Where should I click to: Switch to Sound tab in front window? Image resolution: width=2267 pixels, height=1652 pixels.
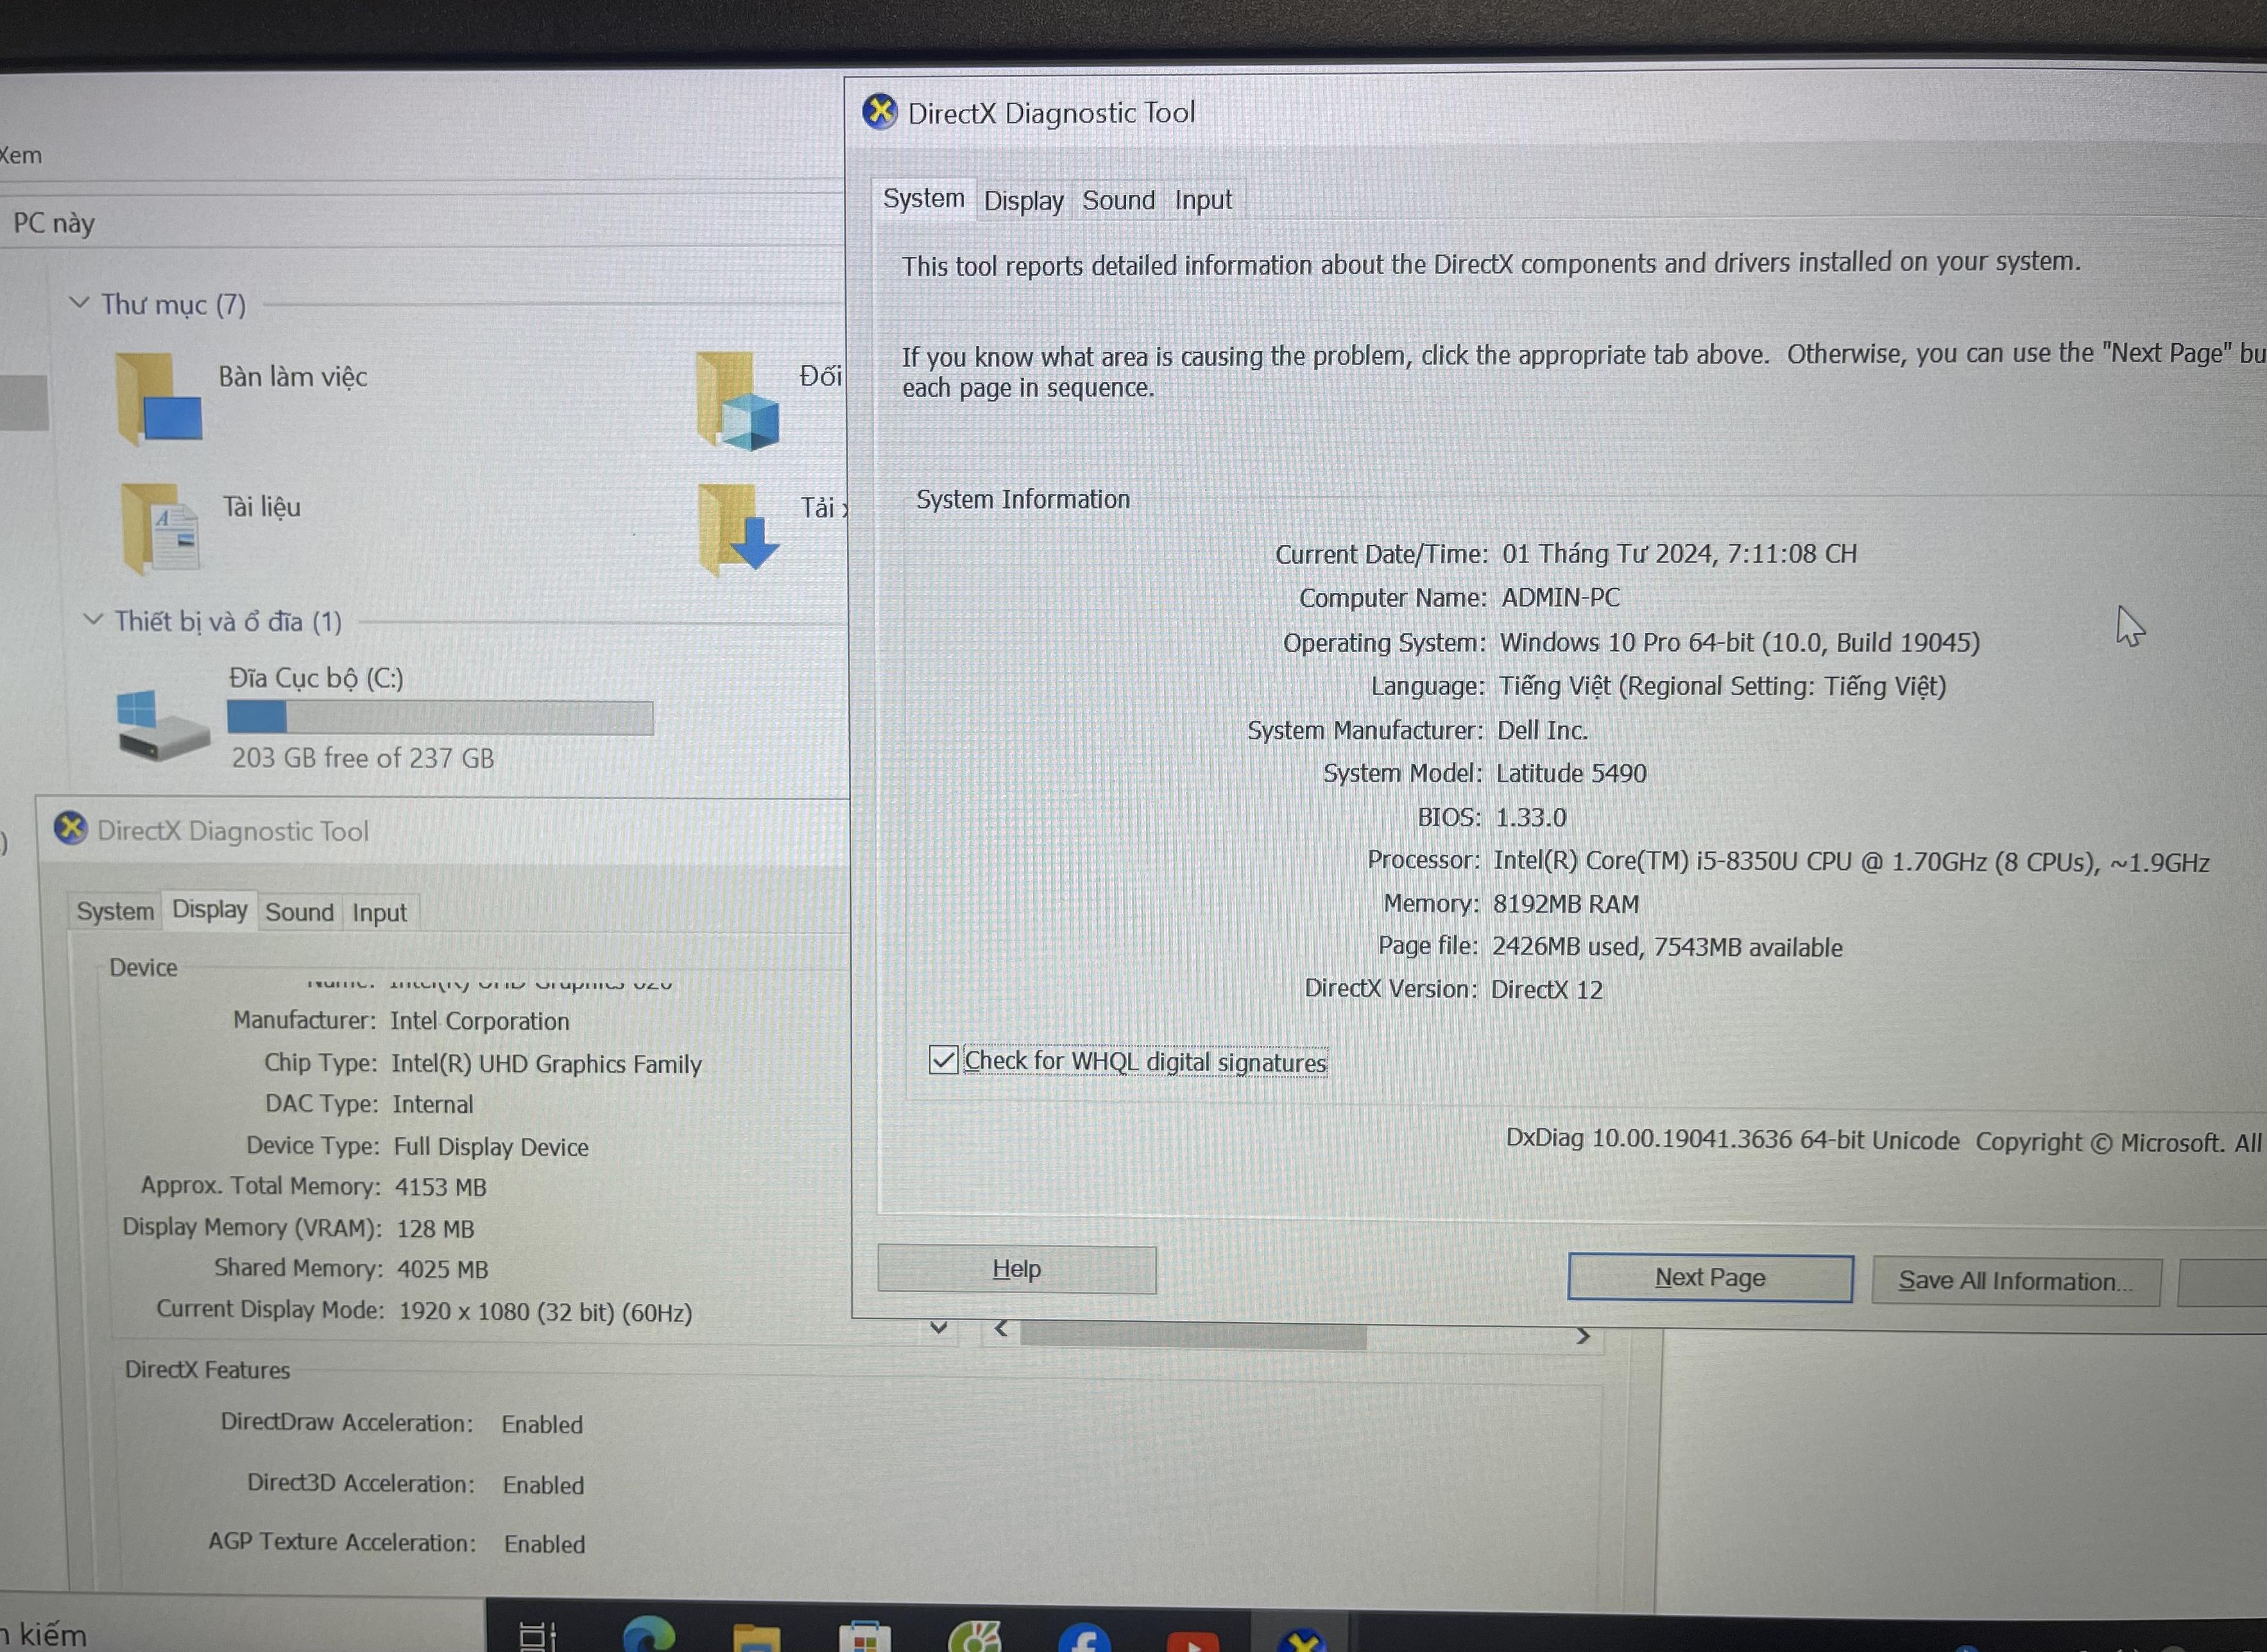click(x=1118, y=201)
